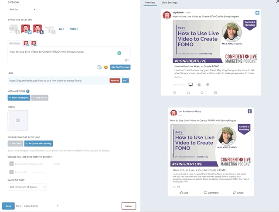Toggle the Twitter profile avatar in profiles
The height and width of the screenshot is (212, 279).
(26, 29)
